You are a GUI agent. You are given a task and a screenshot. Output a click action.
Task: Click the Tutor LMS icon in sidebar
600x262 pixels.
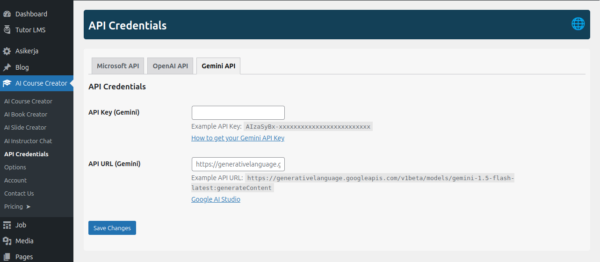tap(7, 30)
